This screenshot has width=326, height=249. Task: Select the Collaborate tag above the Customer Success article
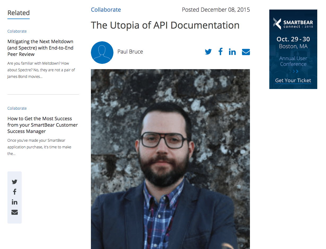click(17, 108)
